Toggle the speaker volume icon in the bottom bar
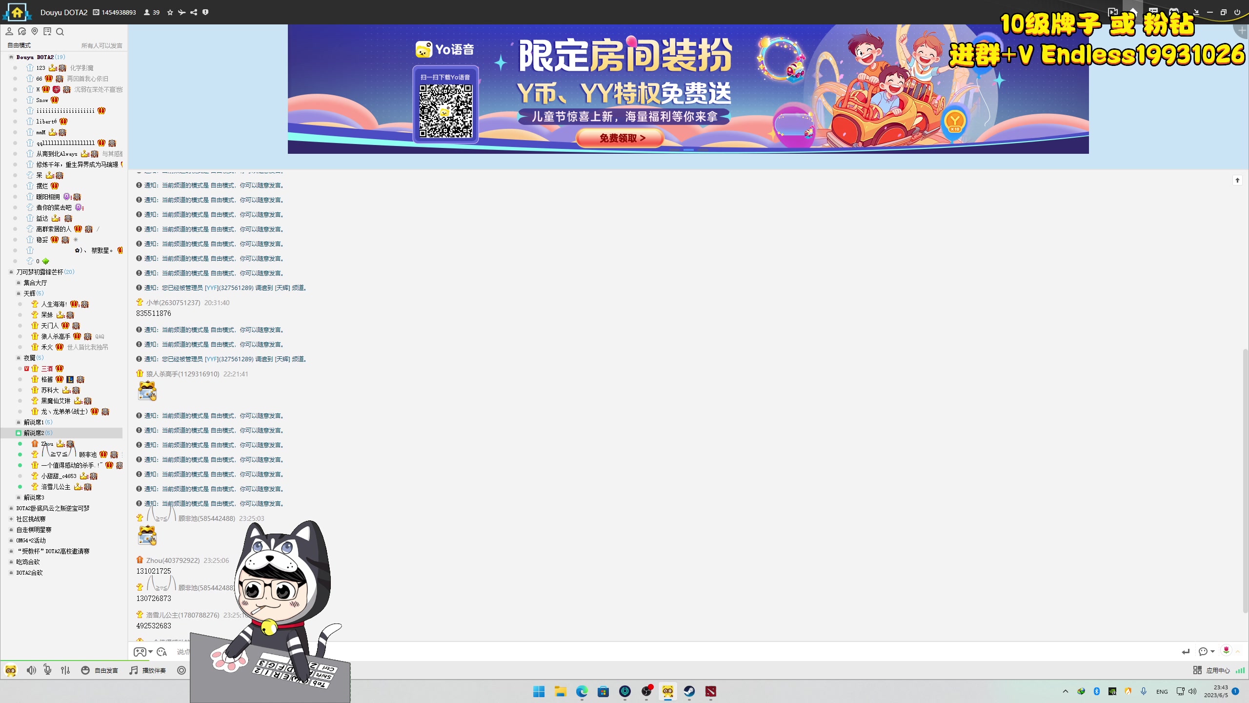Image resolution: width=1249 pixels, height=703 pixels. pos(31,670)
